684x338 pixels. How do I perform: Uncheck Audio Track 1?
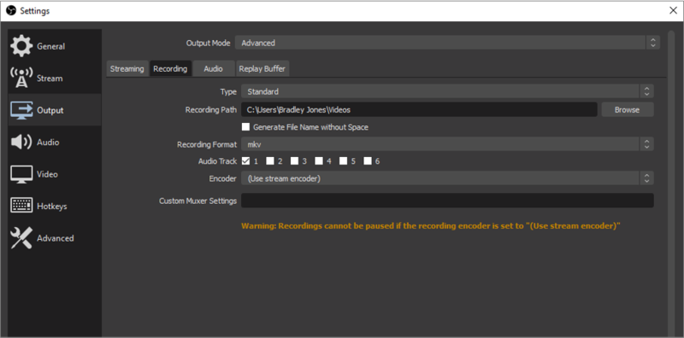(x=245, y=161)
